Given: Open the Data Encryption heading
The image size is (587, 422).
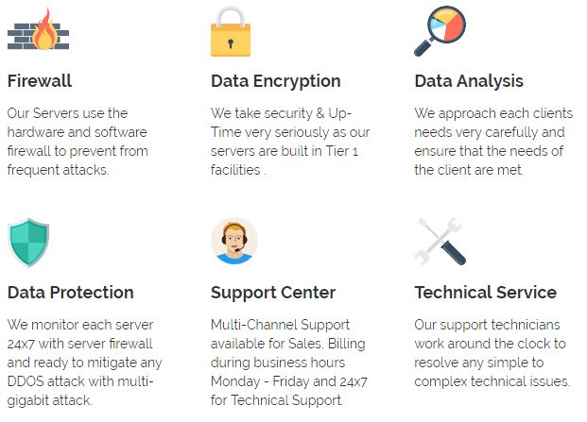Looking at the screenshot, I should click(x=275, y=81).
